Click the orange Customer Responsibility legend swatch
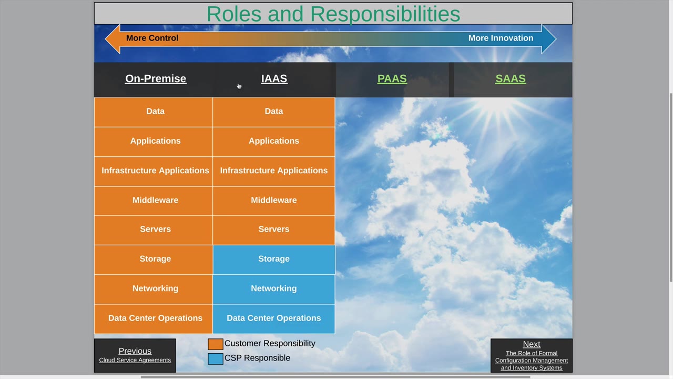The height and width of the screenshot is (379, 673). 216,344
